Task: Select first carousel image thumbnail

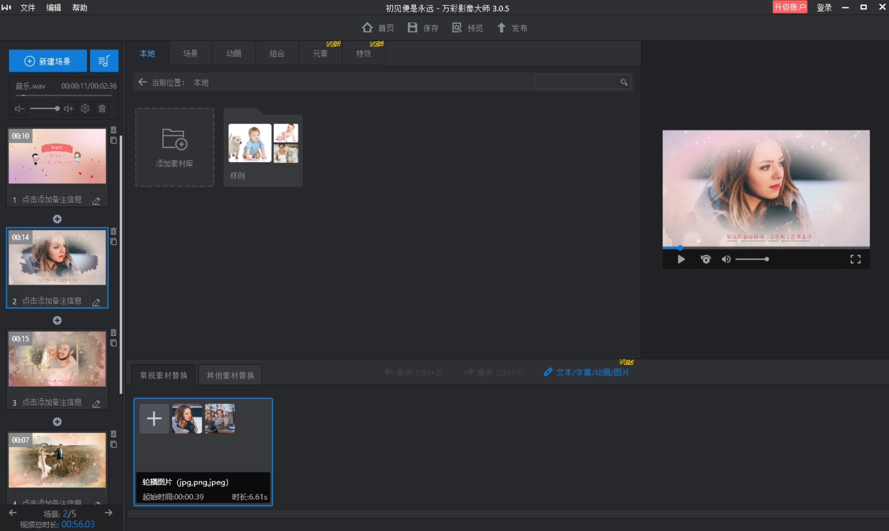Action: 187,419
